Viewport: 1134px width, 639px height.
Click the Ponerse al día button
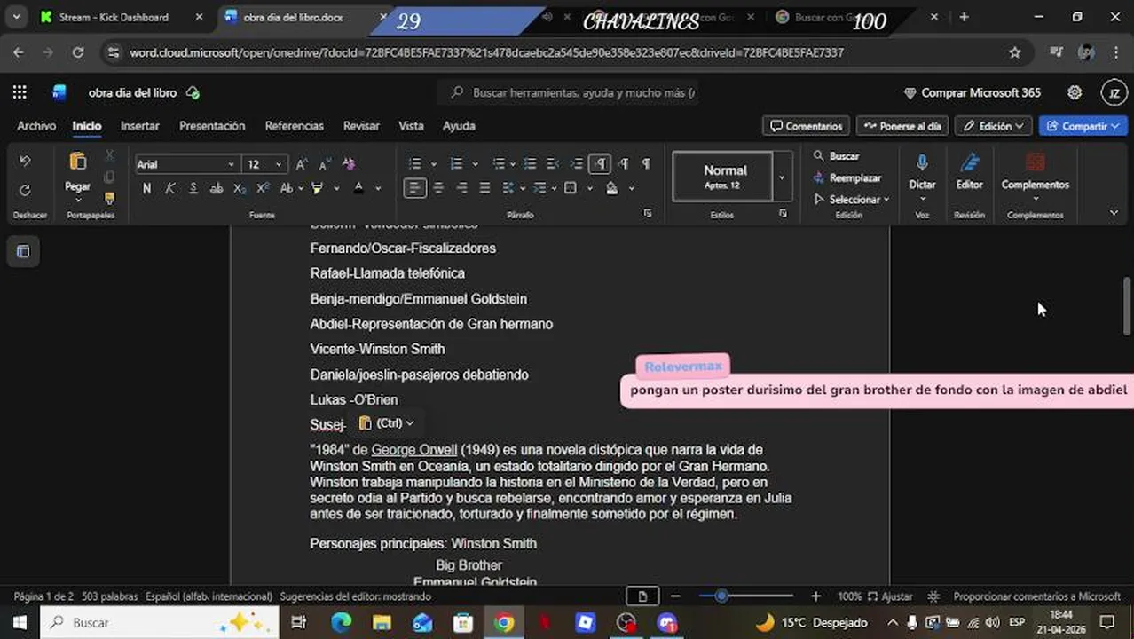coord(902,126)
